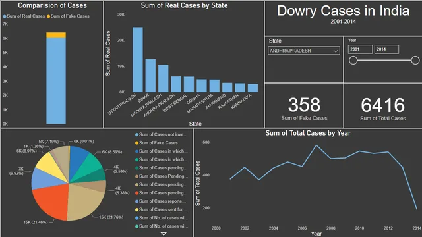Image resolution: width=422 pixels, height=237 pixels.
Task: Click the legend entry Sum of Cases sent for...
Action: point(161,209)
